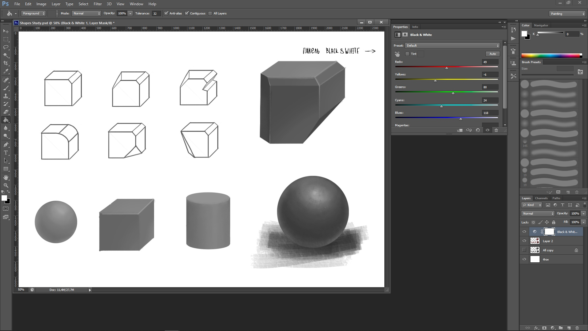Click the Zoom tool icon
The width and height of the screenshot is (588, 331).
point(6,185)
